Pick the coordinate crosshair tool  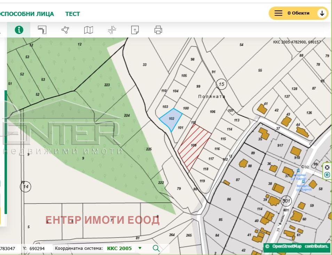[112, 30]
